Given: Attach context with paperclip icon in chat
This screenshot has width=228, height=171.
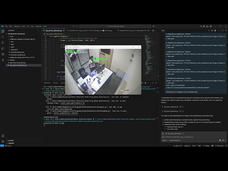Looking at the screenshot, I should 163,134.
